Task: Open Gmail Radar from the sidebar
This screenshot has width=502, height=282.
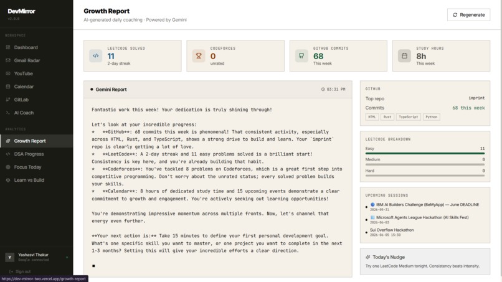Action: [37, 60]
